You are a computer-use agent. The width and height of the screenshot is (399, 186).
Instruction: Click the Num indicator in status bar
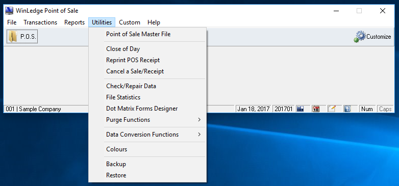(x=367, y=109)
